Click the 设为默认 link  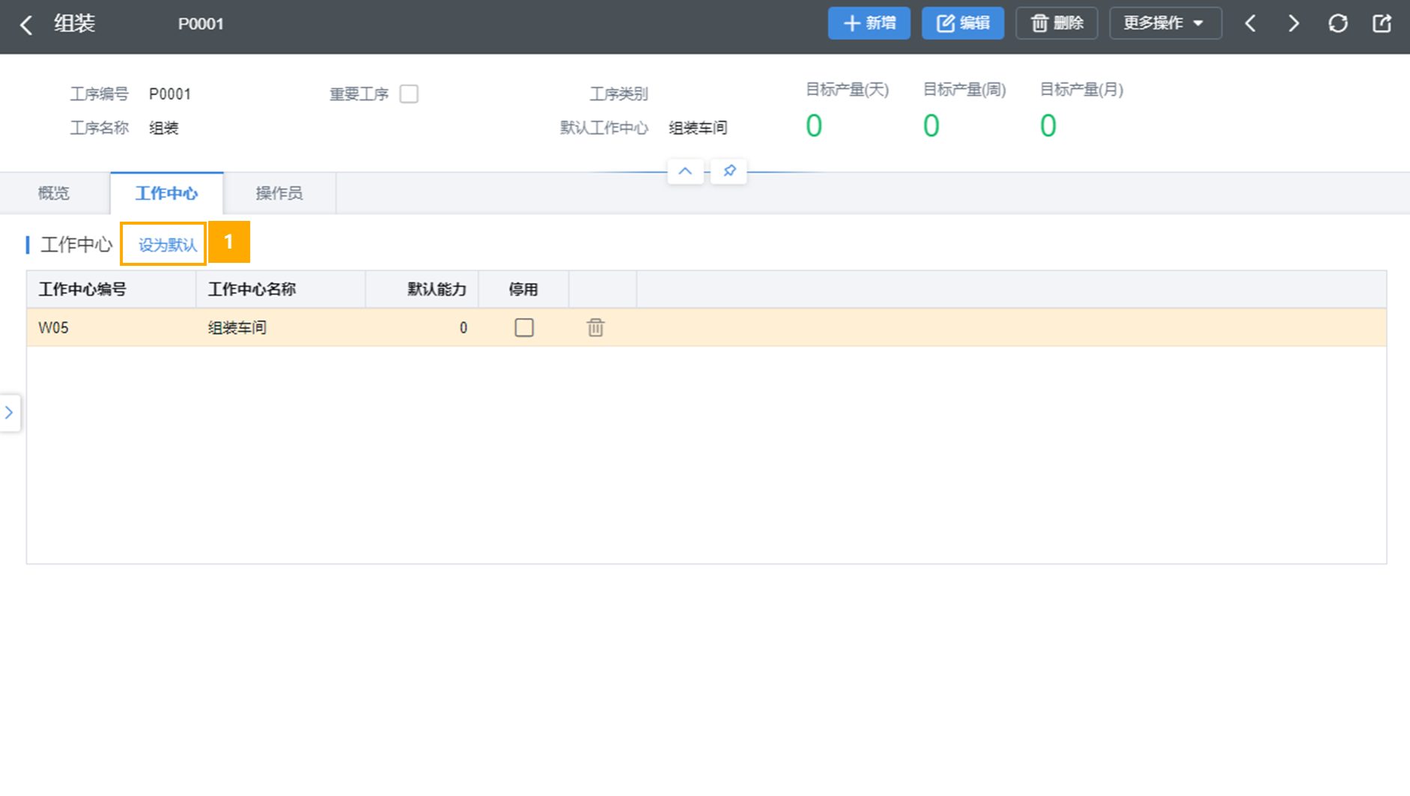167,245
